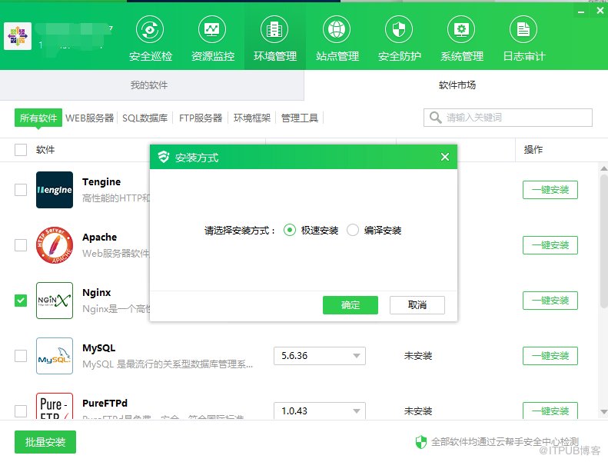
Task: Click 一键安装 for Tengine
Action: [550, 190]
